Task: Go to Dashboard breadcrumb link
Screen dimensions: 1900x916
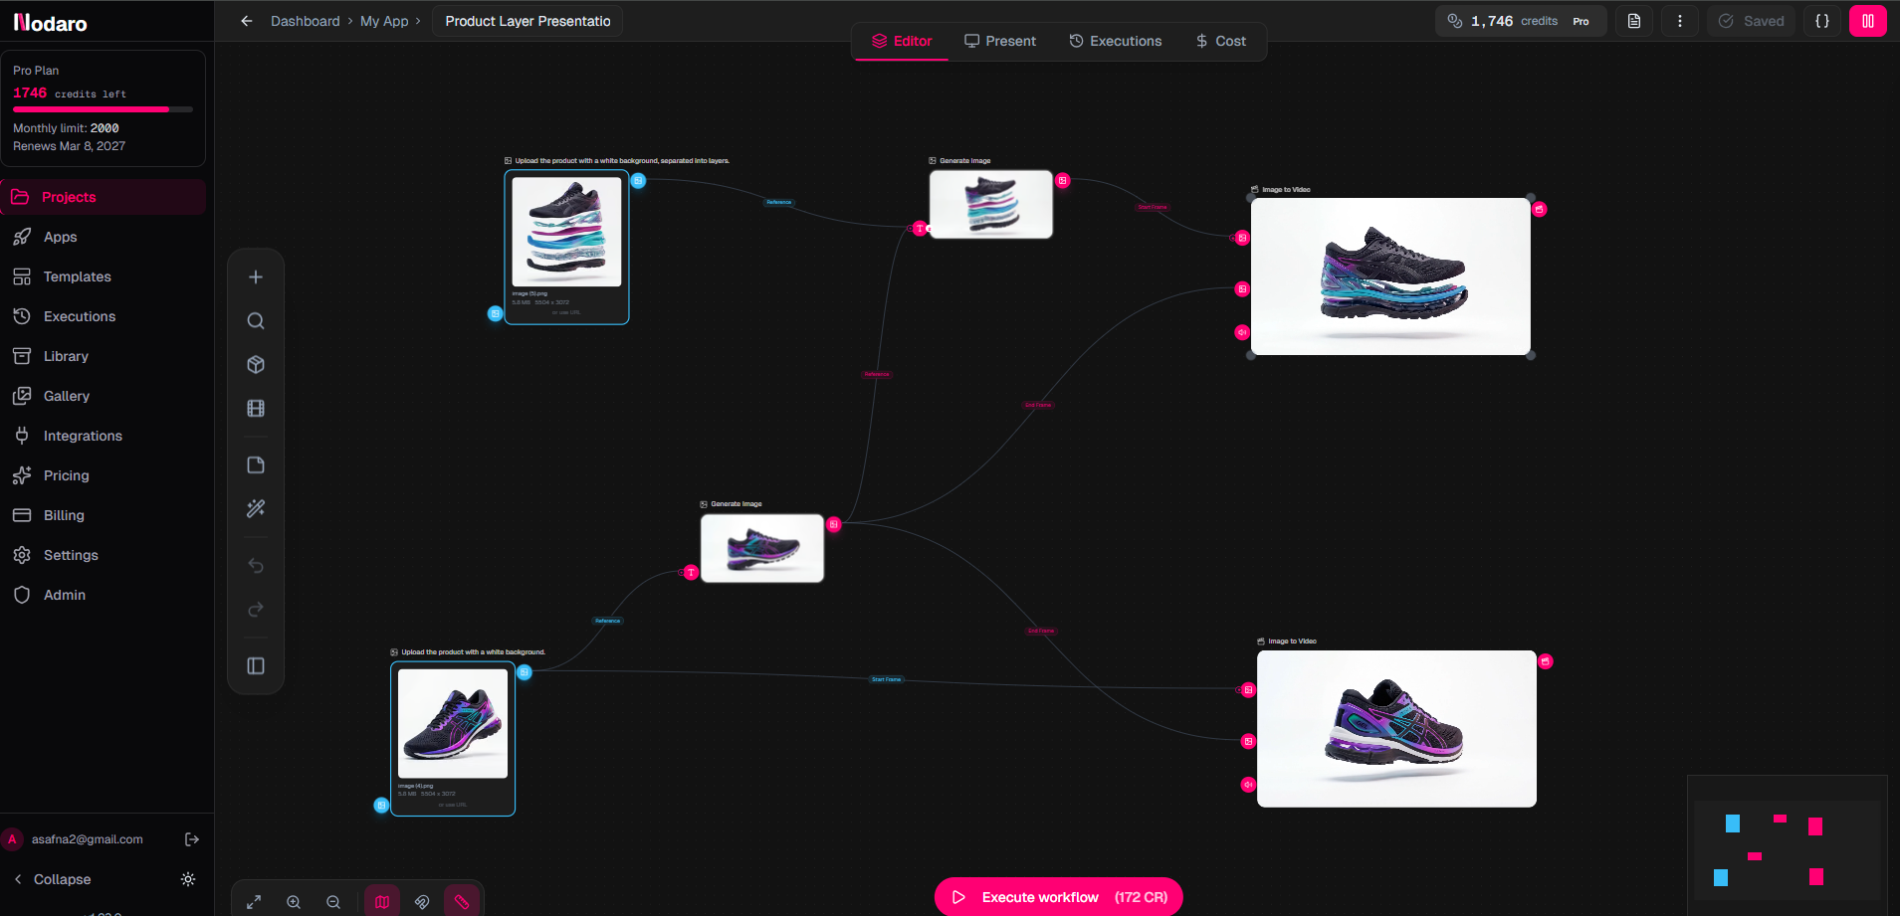Action: (305, 21)
